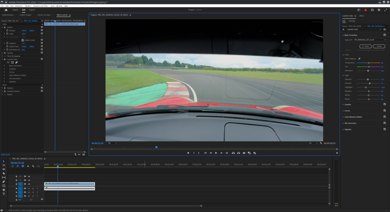The width and height of the screenshot is (390, 212).
Task: Select the White Balance eyedropper
Action: pos(359,59)
